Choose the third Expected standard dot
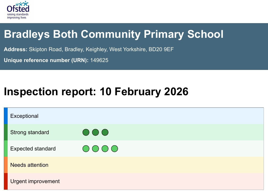Viewport: 268px width, 191px height. click(x=105, y=149)
